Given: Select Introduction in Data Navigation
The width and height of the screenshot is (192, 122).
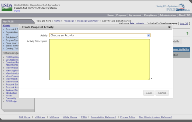Looking at the screenshot, I should [11, 93].
